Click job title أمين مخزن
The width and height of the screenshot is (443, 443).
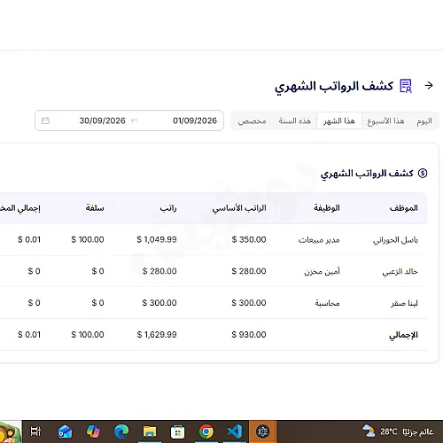tap(322, 271)
